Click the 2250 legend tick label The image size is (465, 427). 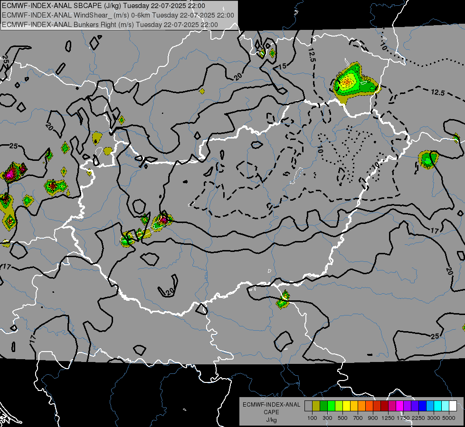click(x=418, y=418)
